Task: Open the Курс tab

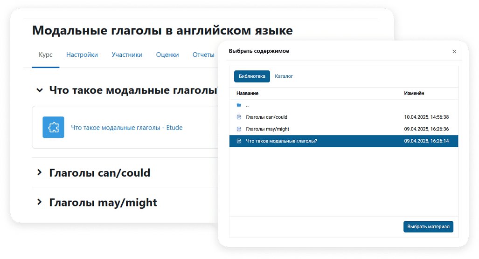Action: [x=45, y=55]
